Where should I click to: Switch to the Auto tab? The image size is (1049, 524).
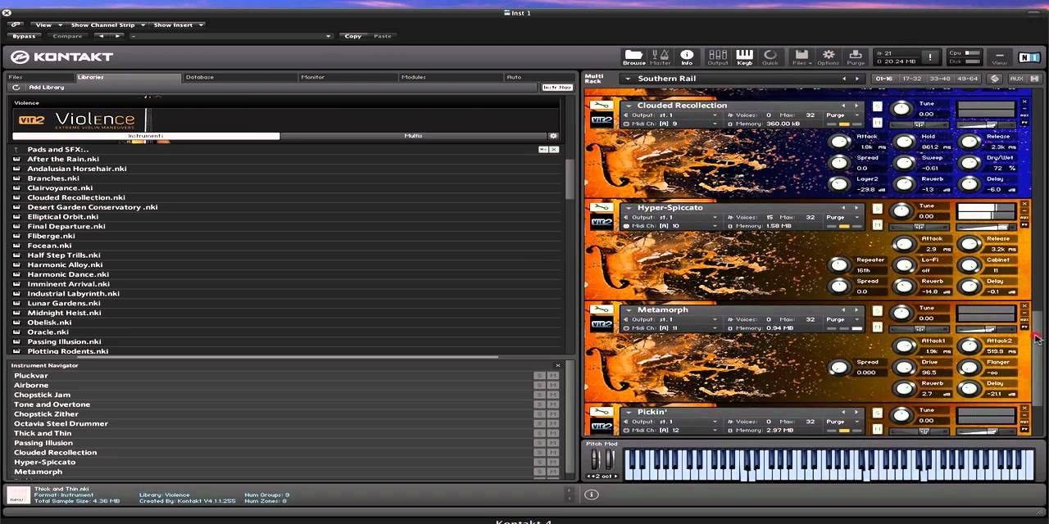(538, 77)
